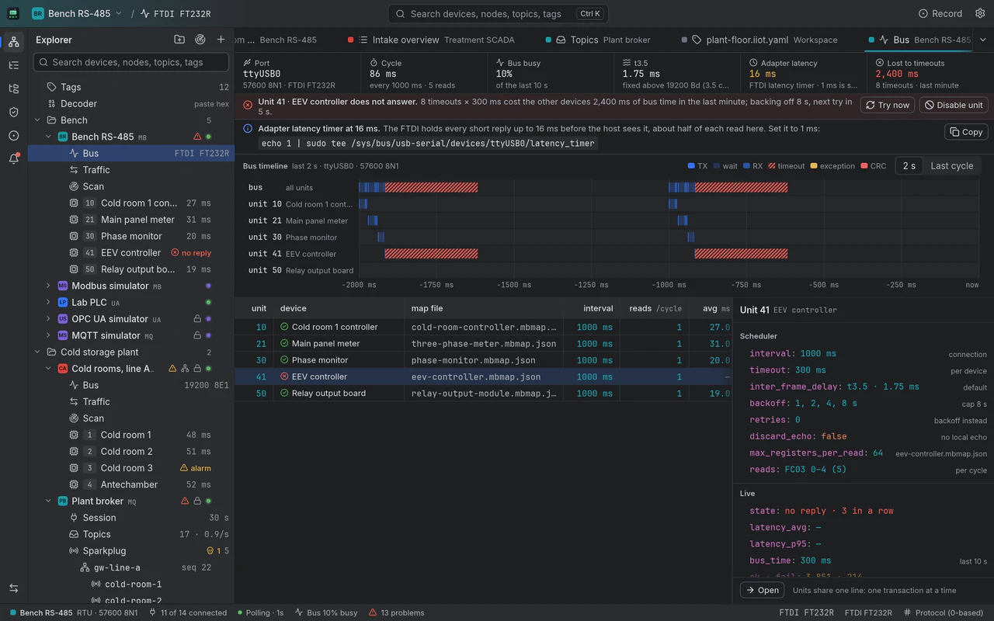Click sidebar toggle arrows icon at bottom left
Image resolution: width=994 pixels, height=621 pixels.
[x=13, y=588]
